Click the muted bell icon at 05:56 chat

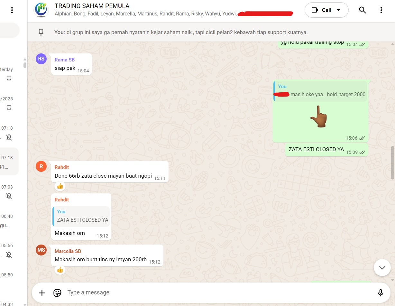(9, 255)
